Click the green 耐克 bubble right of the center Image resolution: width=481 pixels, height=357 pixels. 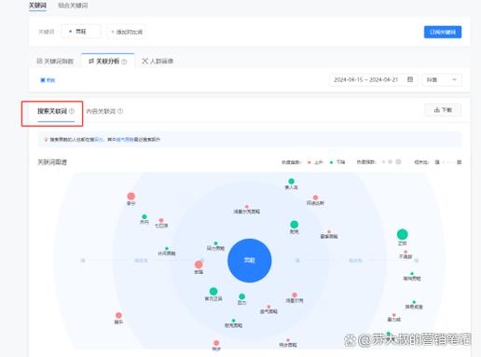click(x=295, y=225)
